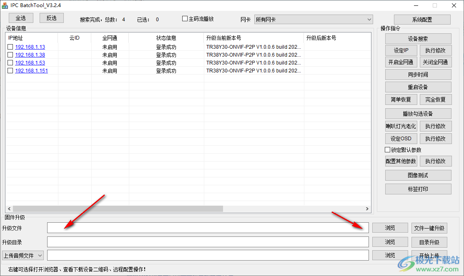Select the checkbox for device 192.168.1.13
Image resolution: width=464 pixels, height=276 pixels.
(10, 47)
